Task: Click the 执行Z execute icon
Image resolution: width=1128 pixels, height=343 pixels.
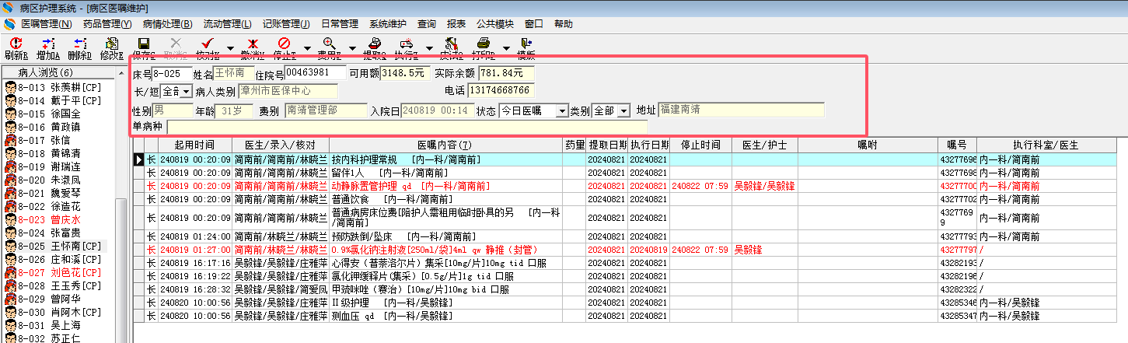Action: click(x=406, y=44)
